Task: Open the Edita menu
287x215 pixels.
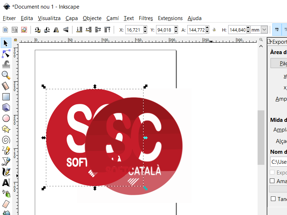Action: tap(27, 18)
